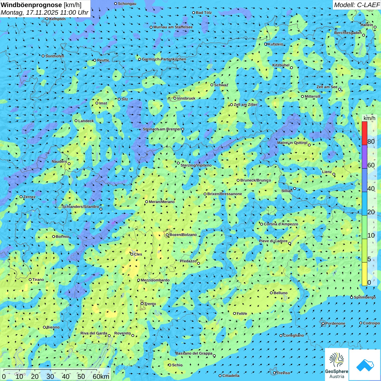Click the Hallein city marker
This screenshot has width=381, height=381.
[375, 27]
